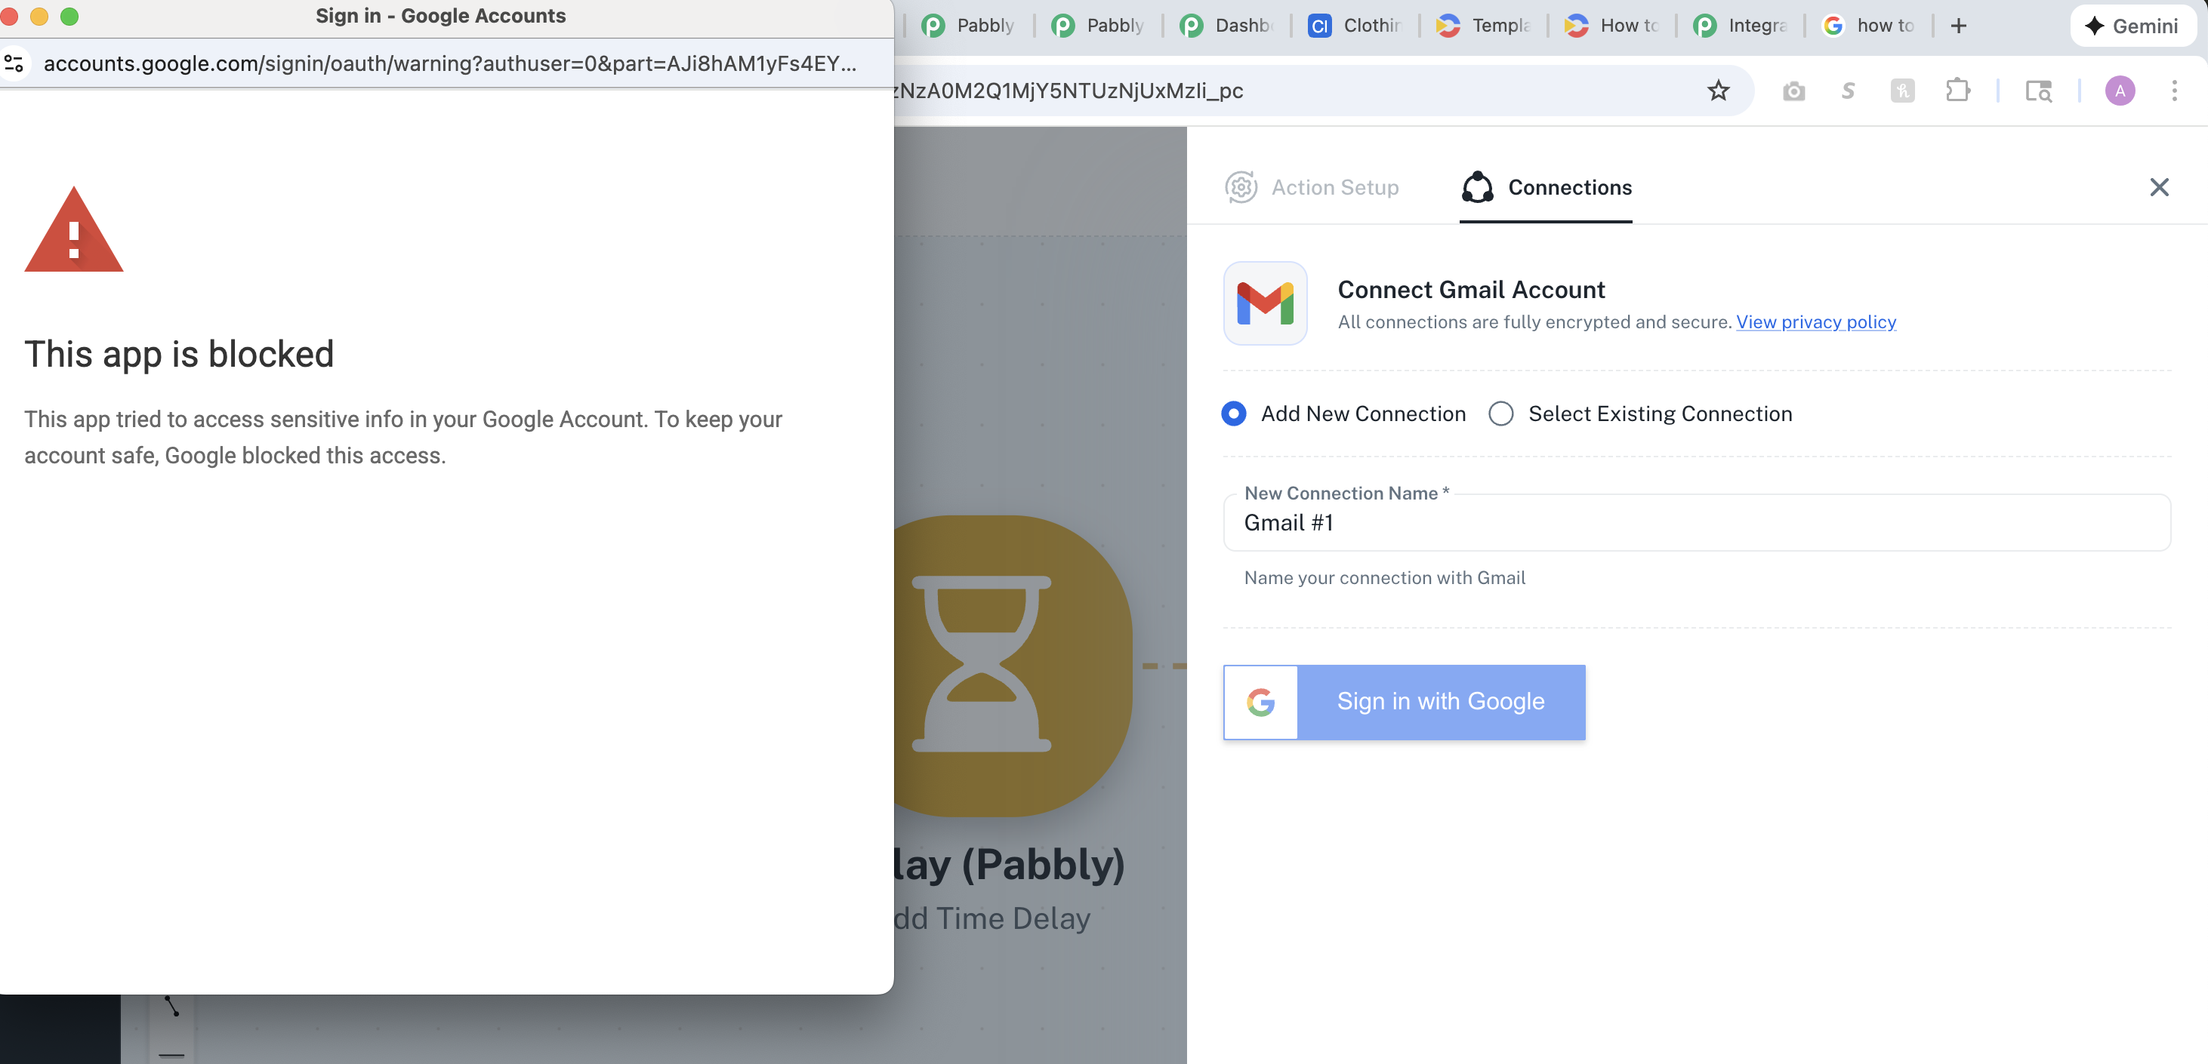This screenshot has width=2208, height=1064.
Task: Click the New Connection Name field
Action: (1695, 523)
